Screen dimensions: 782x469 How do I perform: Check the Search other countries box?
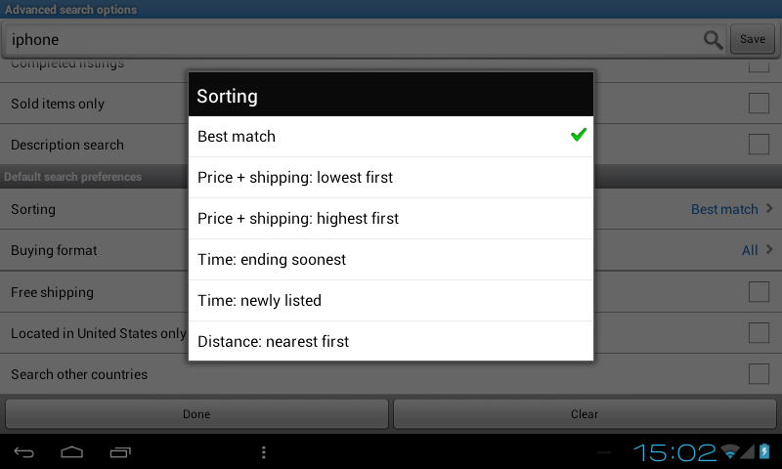click(759, 374)
